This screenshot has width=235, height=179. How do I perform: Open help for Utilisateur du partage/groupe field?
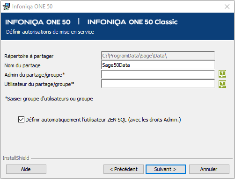point(222,84)
